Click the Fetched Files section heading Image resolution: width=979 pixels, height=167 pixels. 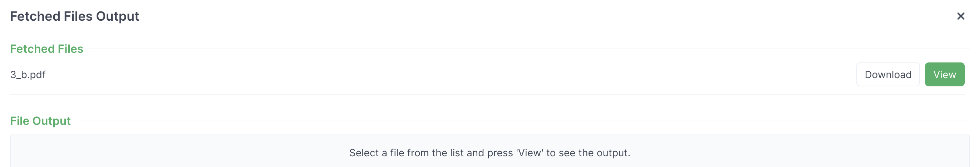(x=46, y=49)
